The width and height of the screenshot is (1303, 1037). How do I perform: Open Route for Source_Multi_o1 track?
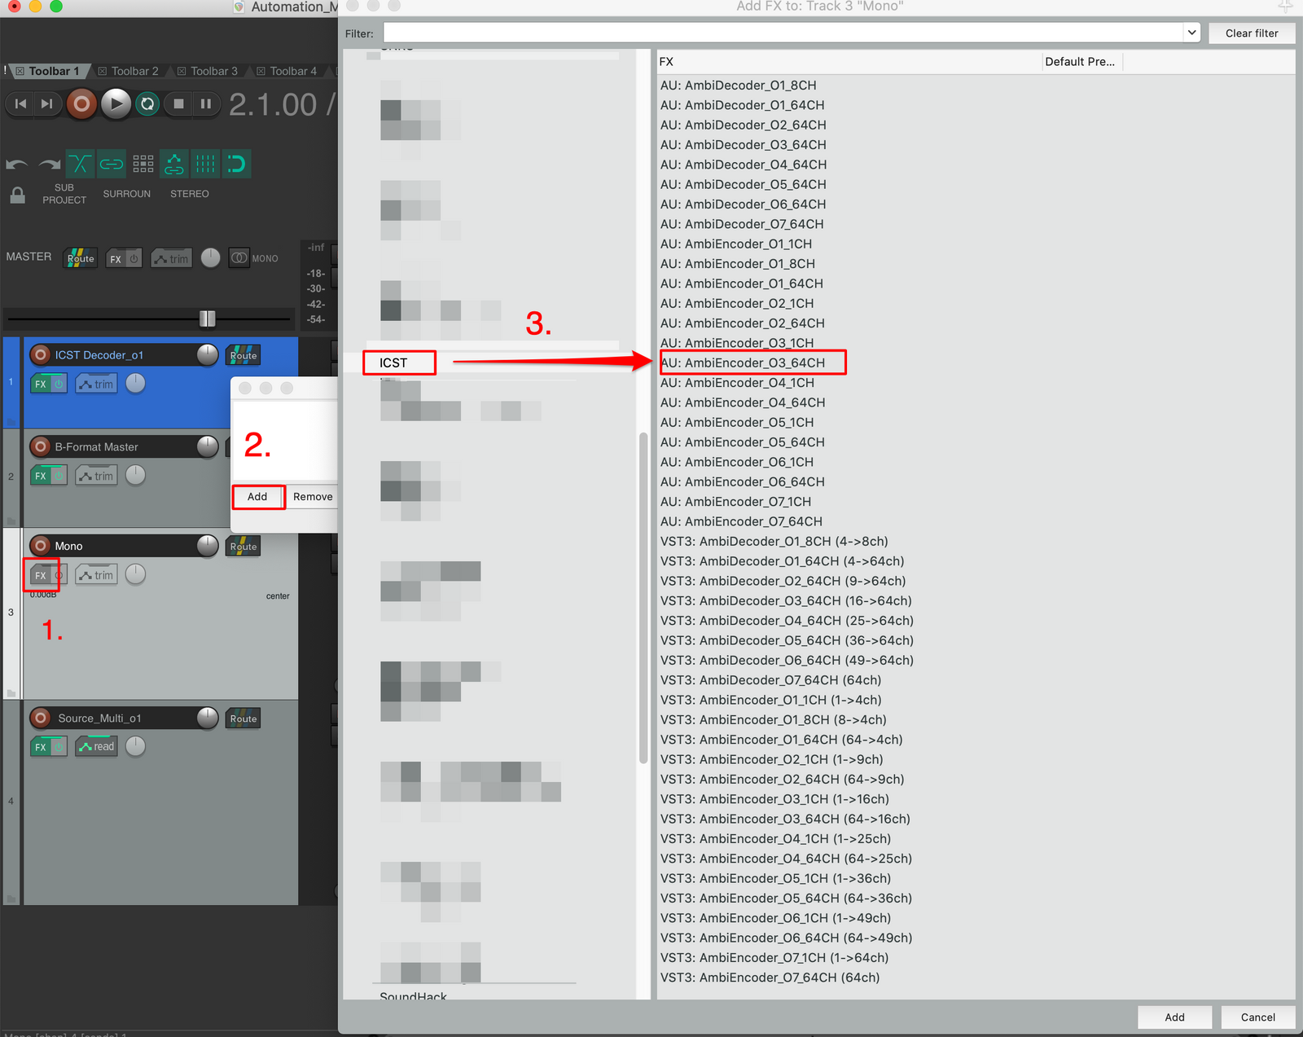pyautogui.click(x=243, y=718)
